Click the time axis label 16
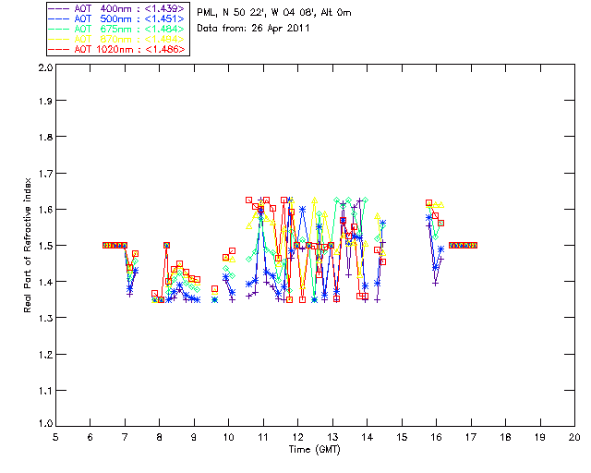This screenshot has height=473, width=591. coord(436,437)
